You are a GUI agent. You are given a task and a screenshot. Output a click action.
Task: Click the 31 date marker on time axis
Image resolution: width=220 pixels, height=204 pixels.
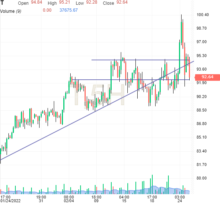(41, 200)
